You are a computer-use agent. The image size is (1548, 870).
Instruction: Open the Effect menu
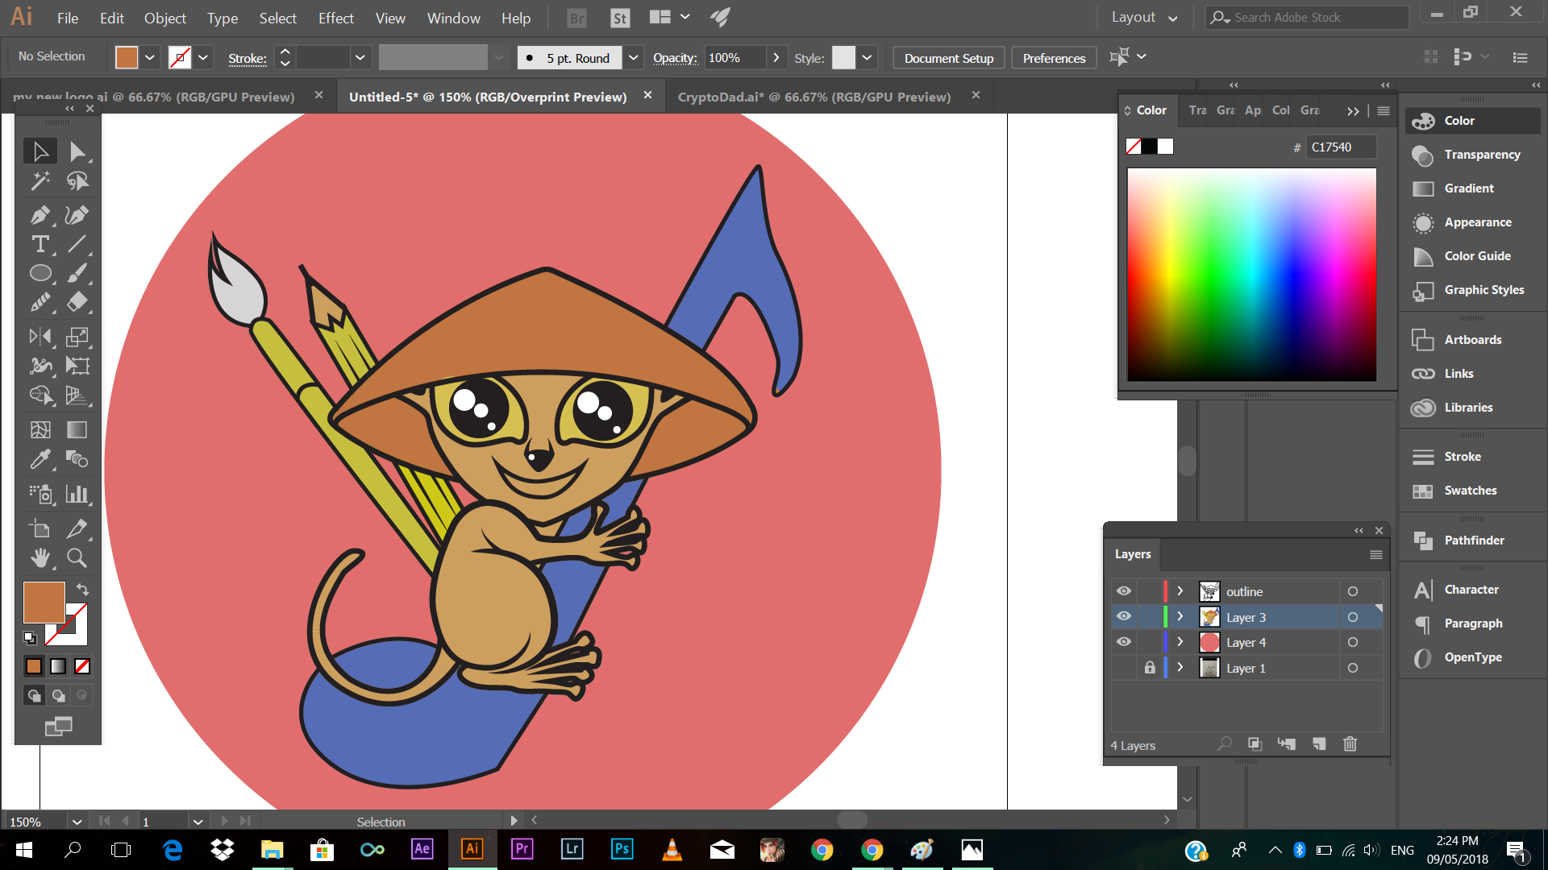(335, 18)
